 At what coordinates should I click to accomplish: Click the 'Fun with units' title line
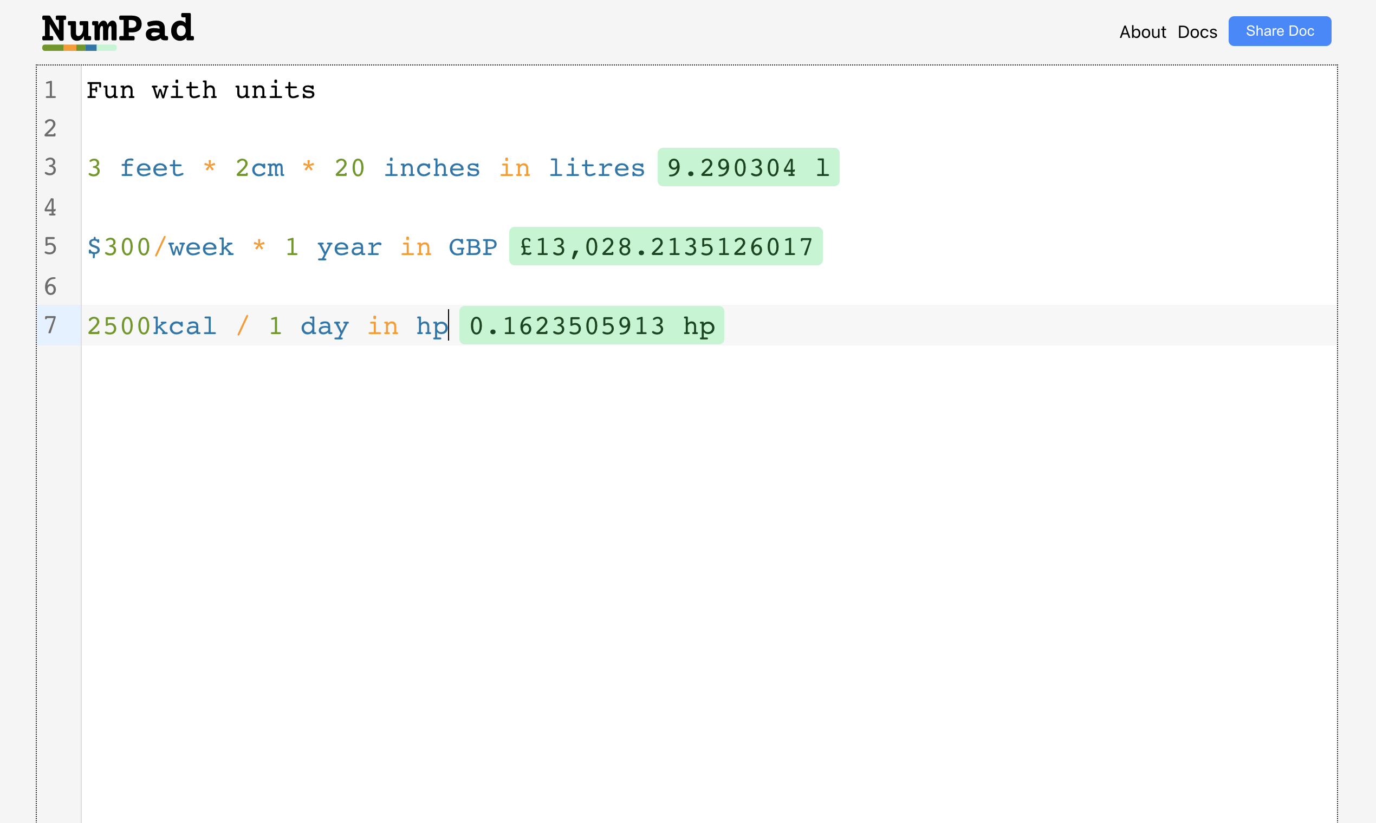(201, 90)
